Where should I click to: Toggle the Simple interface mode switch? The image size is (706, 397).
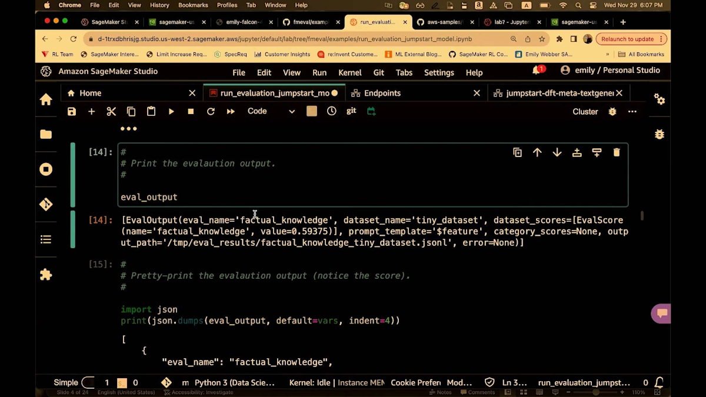[x=88, y=382]
